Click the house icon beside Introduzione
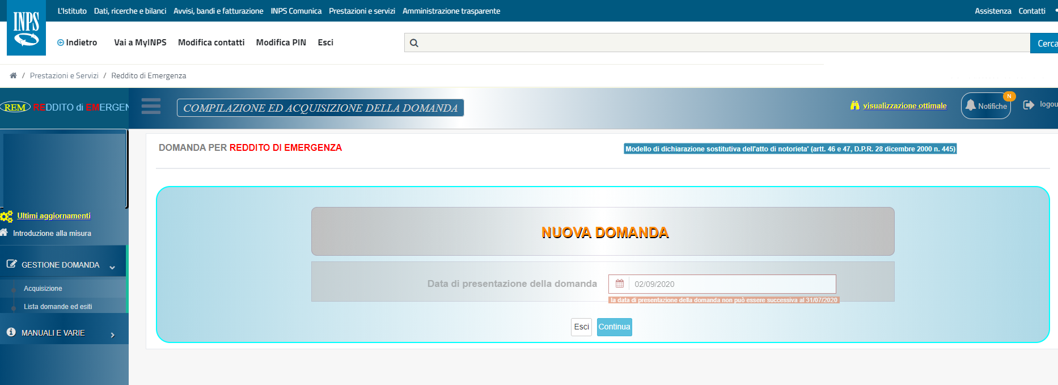The height and width of the screenshot is (385, 1058). pyautogui.click(x=4, y=232)
